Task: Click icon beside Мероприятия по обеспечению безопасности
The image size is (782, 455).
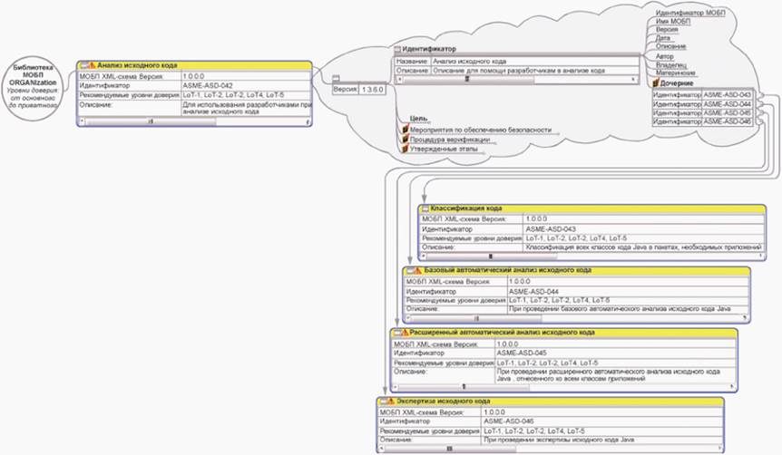Action: (405, 131)
